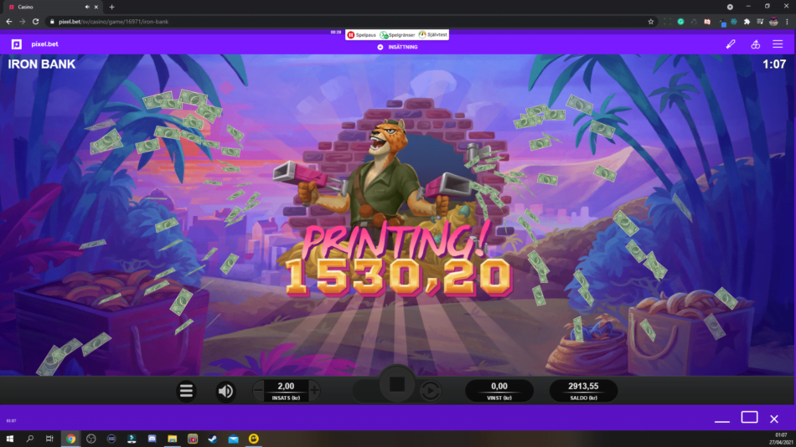Open Spelgränser limits

tap(397, 35)
